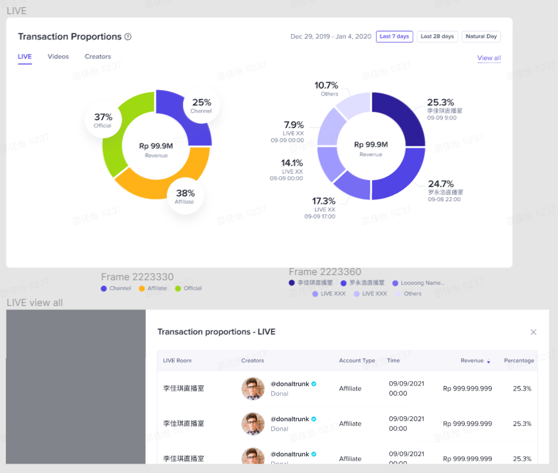558x473 pixels.
Task: Open the View all link
Action: point(489,58)
